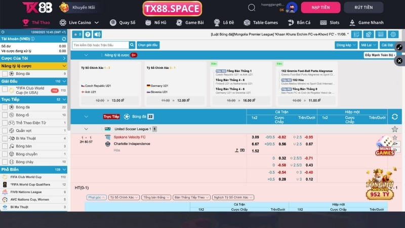Image resolution: width=405 pixels, height=228 pixels.
Task: Open the Bắn Cá menu
Action: pyautogui.click(x=299, y=22)
